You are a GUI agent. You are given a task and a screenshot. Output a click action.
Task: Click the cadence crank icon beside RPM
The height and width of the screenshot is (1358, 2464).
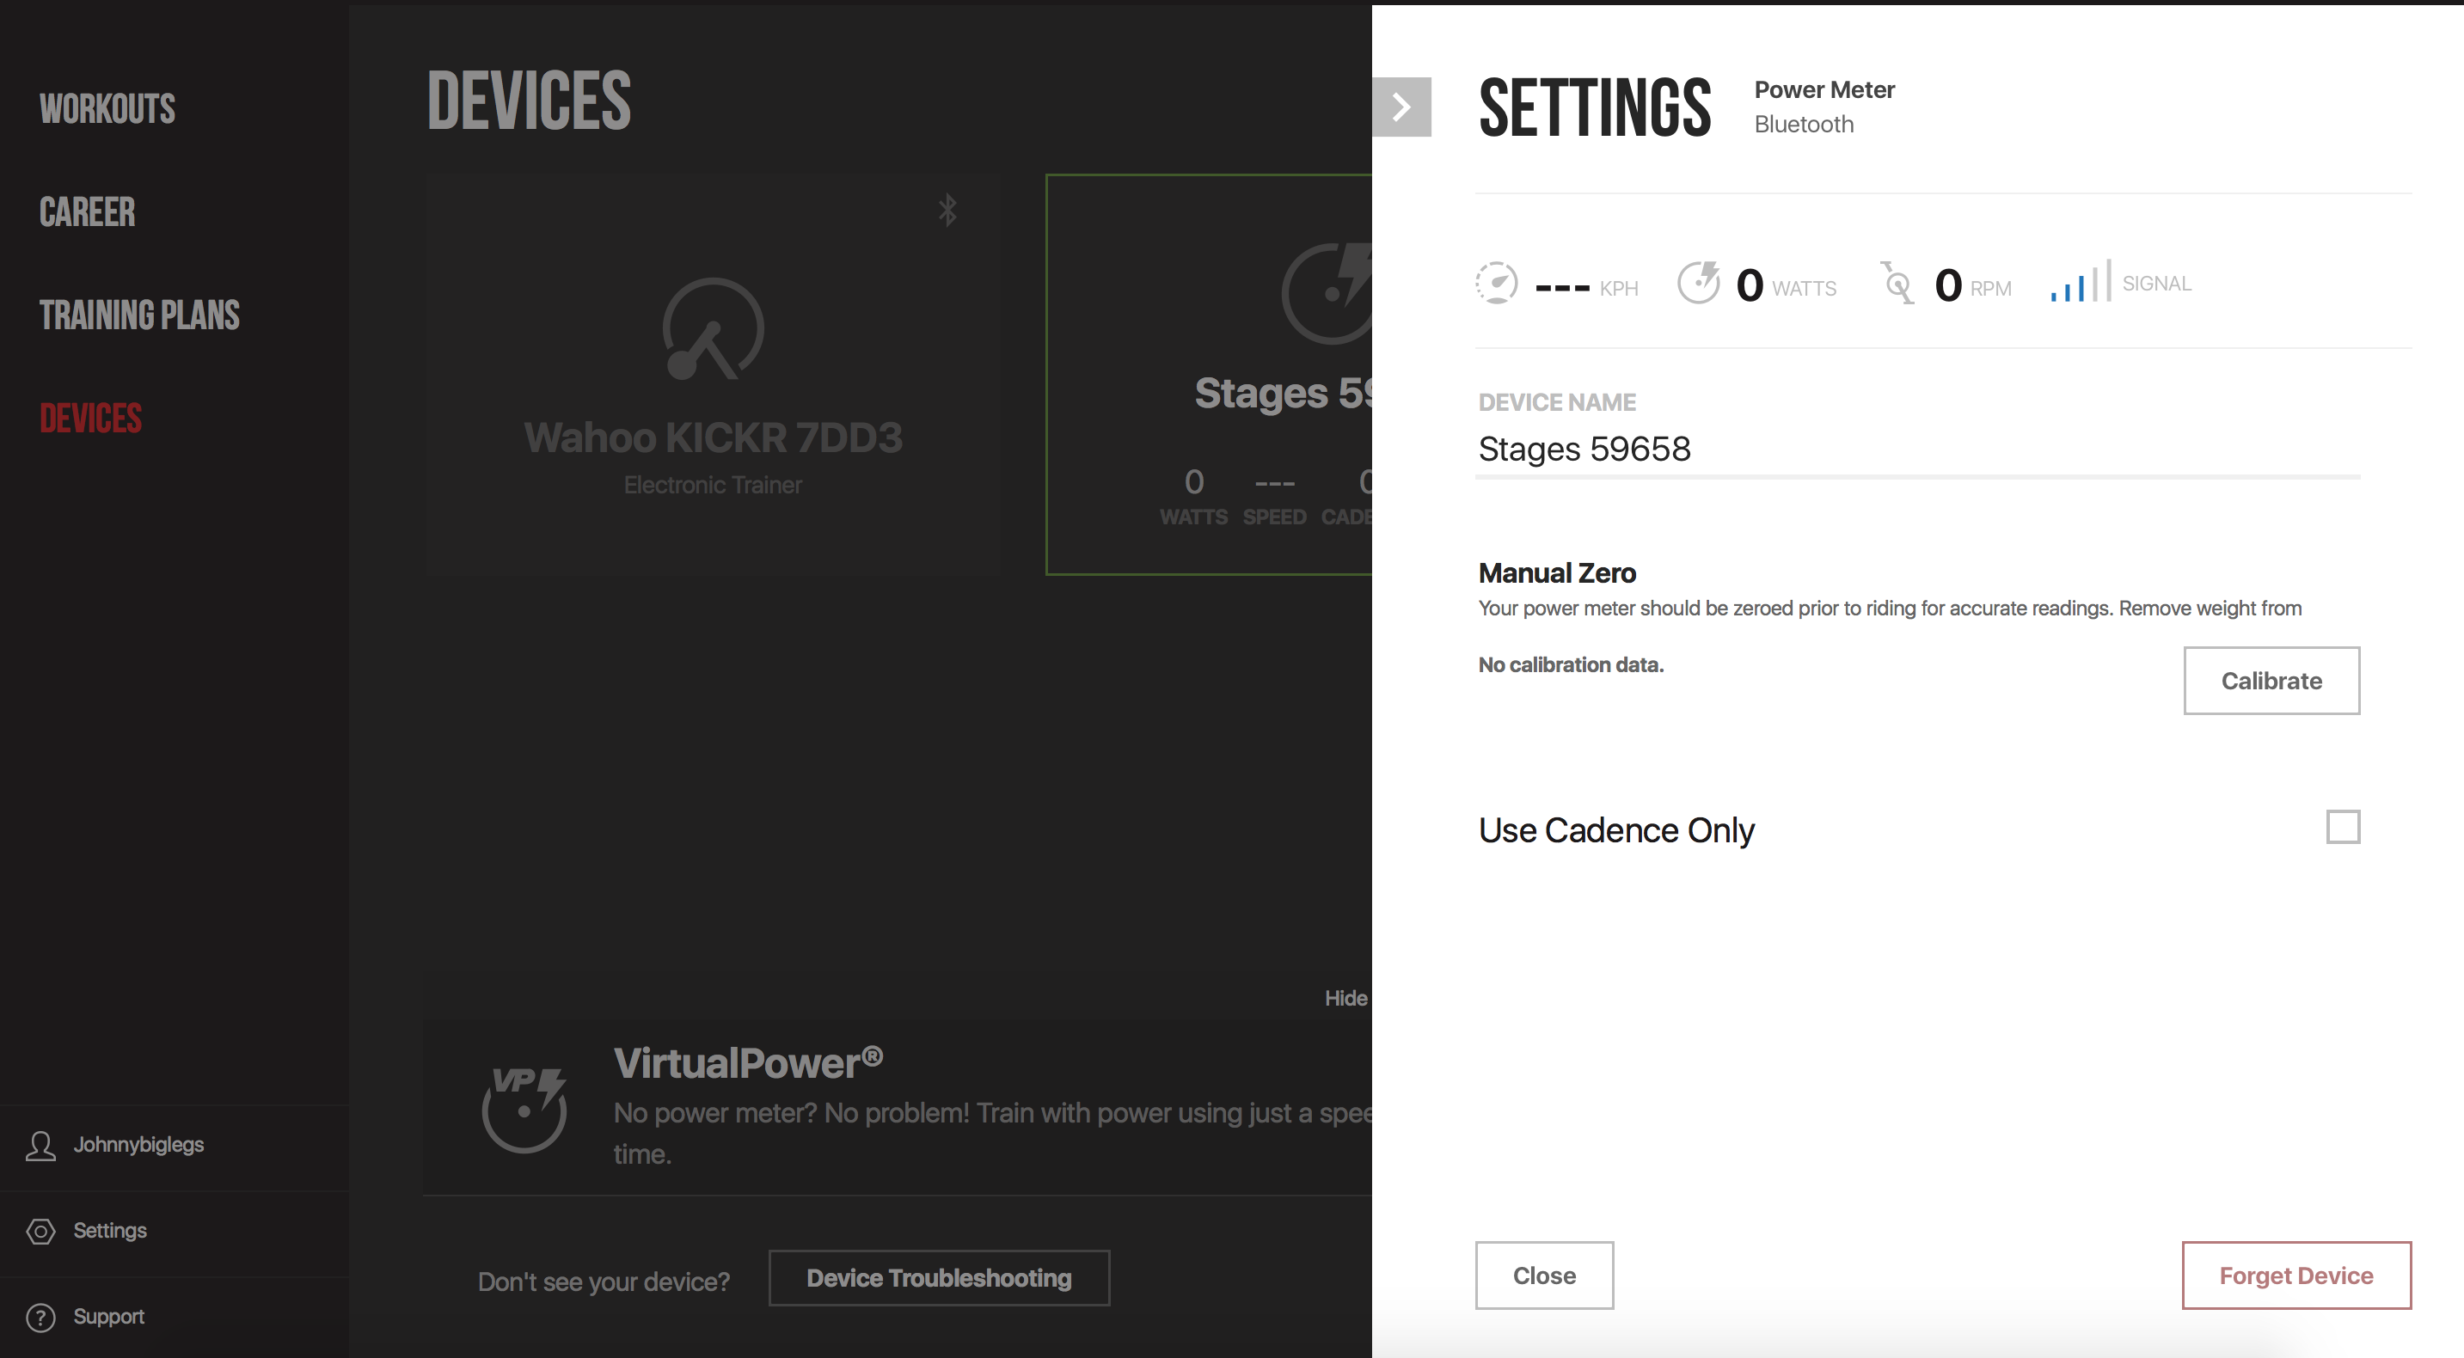tap(1897, 283)
